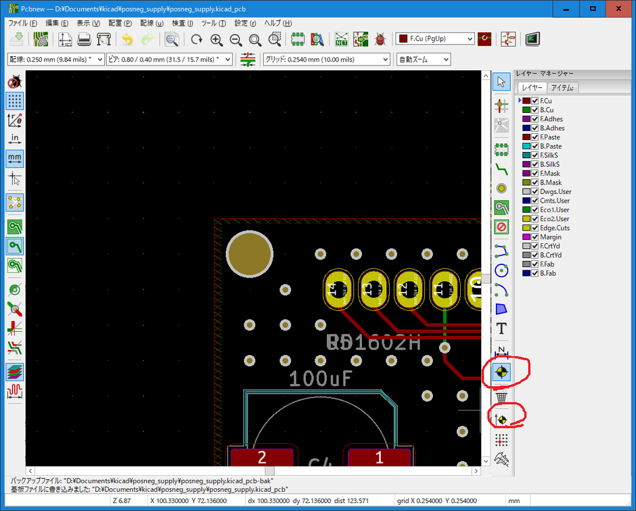Select the Add keepout area tool
The width and height of the screenshot is (636, 511).
click(502, 226)
